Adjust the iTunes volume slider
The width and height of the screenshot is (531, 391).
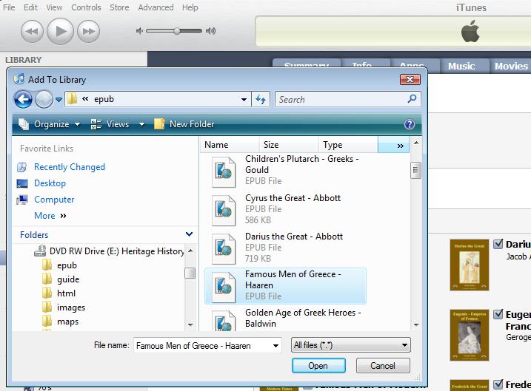click(177, 31)
